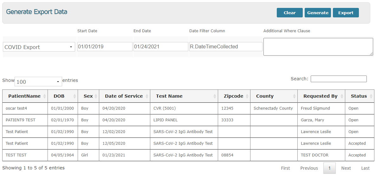Image resolution: width=376 pixels, height=183 pixels.
Task: Sort table by PatientName column arrows
Action: coord(44,96)
